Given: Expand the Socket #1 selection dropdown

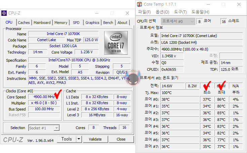Looking at the screenshot, I should coord(44,128).
